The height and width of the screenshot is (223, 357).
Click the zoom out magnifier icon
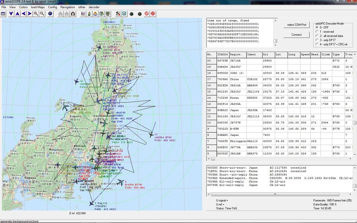42,14
